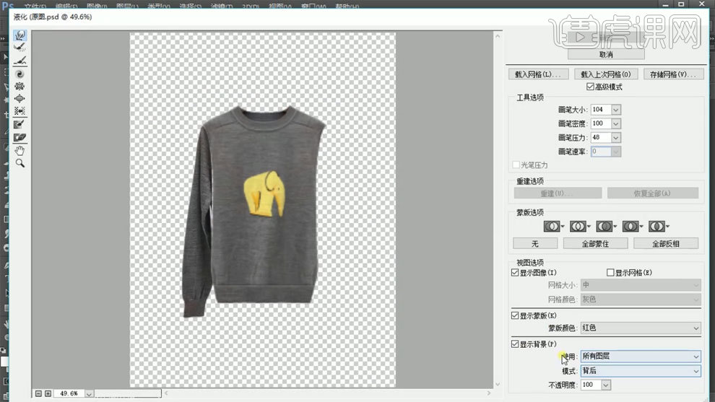Viewport: 715px width, 402px height.
Task: Click the second mask option (add to selection) icon
Action: 579,226
